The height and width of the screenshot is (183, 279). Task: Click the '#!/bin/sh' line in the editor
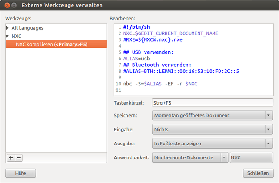point(136,27)
